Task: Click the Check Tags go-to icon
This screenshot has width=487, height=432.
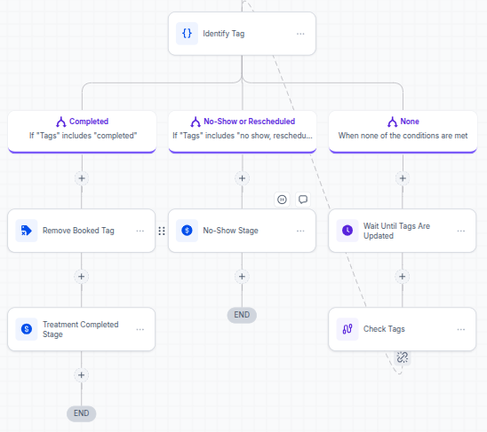Action: point(347,329)
